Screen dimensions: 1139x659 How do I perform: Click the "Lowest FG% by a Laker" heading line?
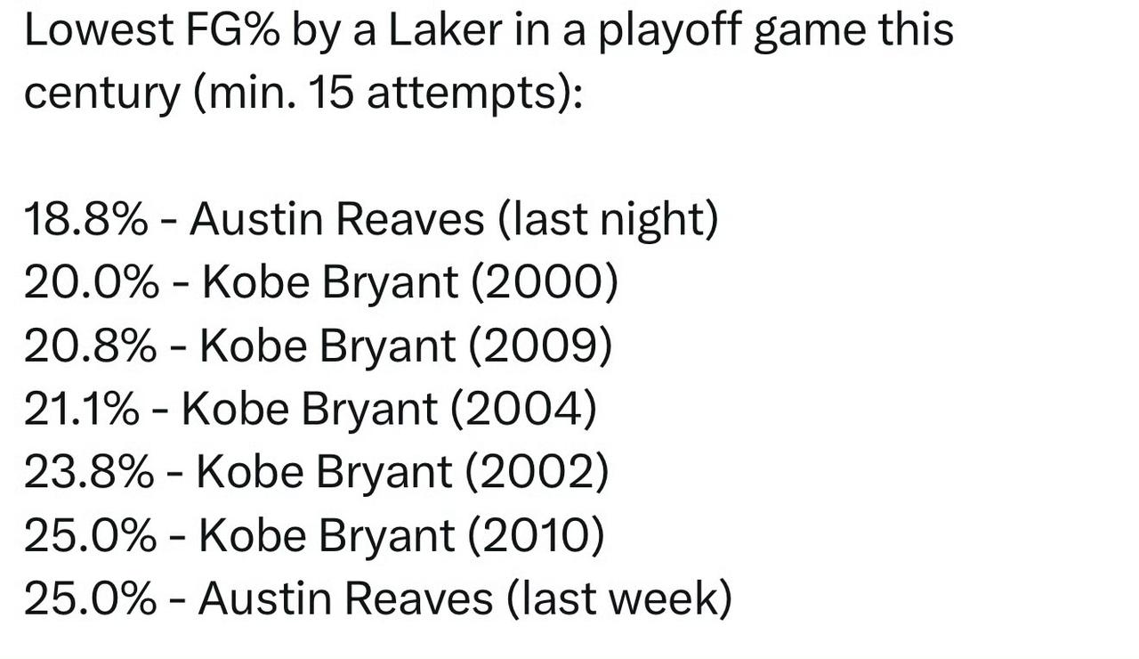(489, 30)
